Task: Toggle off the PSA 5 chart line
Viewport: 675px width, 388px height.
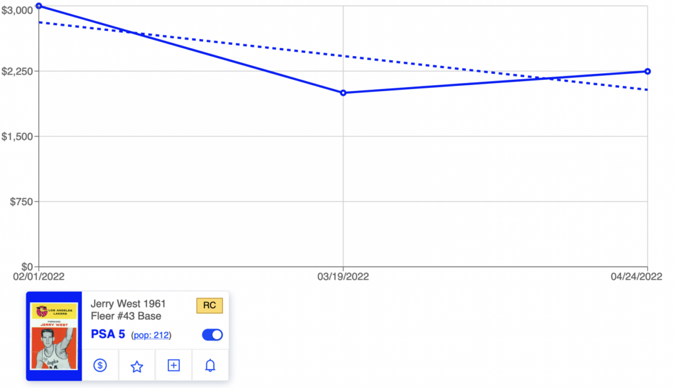Action: click(212, 335)
